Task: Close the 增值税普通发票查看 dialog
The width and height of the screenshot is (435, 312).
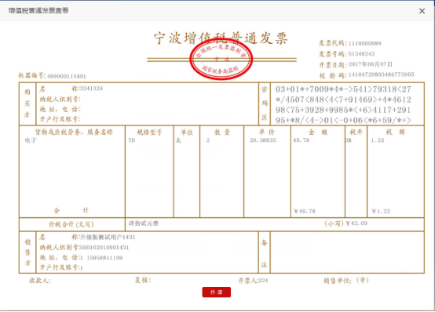Action: coord(422,11)
